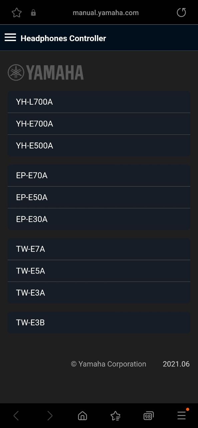Go forward using browser forward arrow
Screen dimensions: 198x428
(50, 416)
